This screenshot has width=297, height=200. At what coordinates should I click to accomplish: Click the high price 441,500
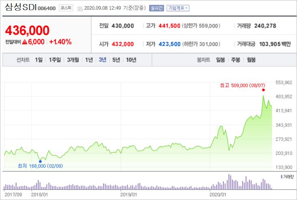[x=169, y=26]
